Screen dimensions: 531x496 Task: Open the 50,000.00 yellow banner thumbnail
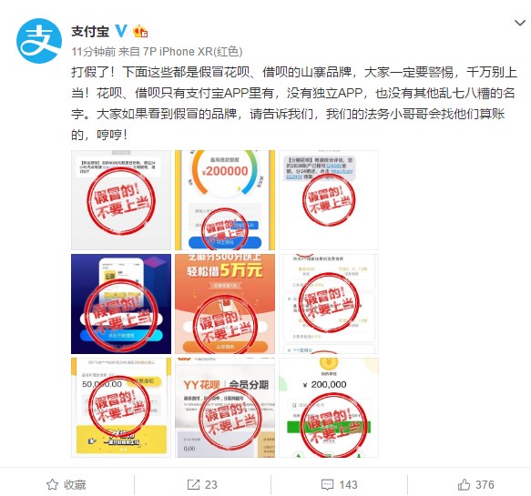pyautogui.click(x=121, y=408)
